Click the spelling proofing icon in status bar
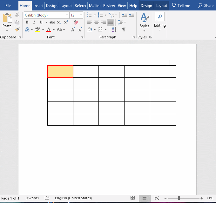216x203 pixels. click(47, 198)
